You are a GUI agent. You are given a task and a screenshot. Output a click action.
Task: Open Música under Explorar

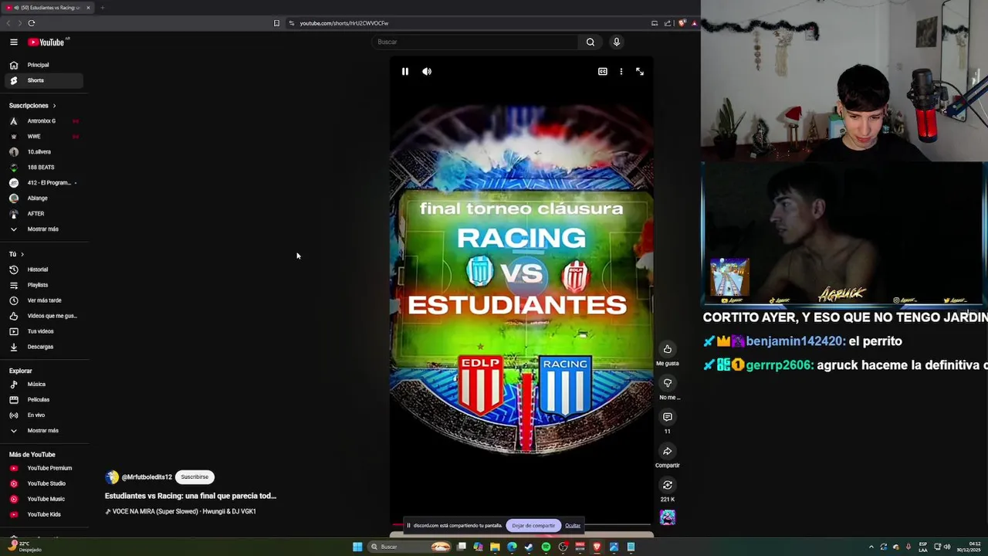[43, 385]
